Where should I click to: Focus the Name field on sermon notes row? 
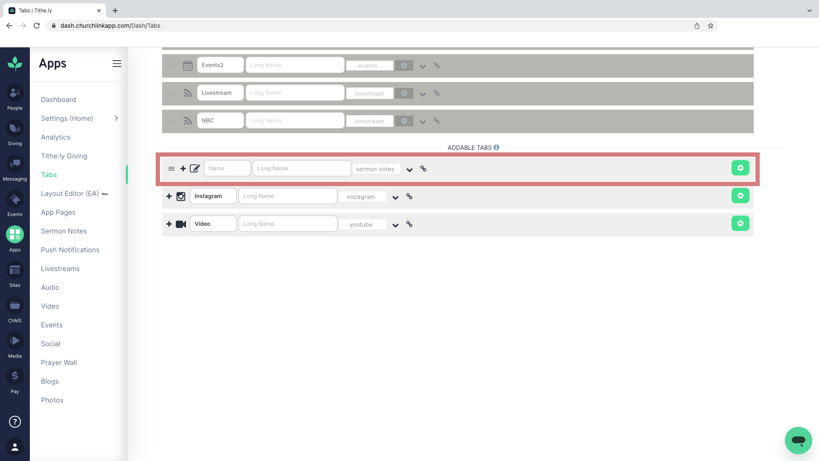227,168
